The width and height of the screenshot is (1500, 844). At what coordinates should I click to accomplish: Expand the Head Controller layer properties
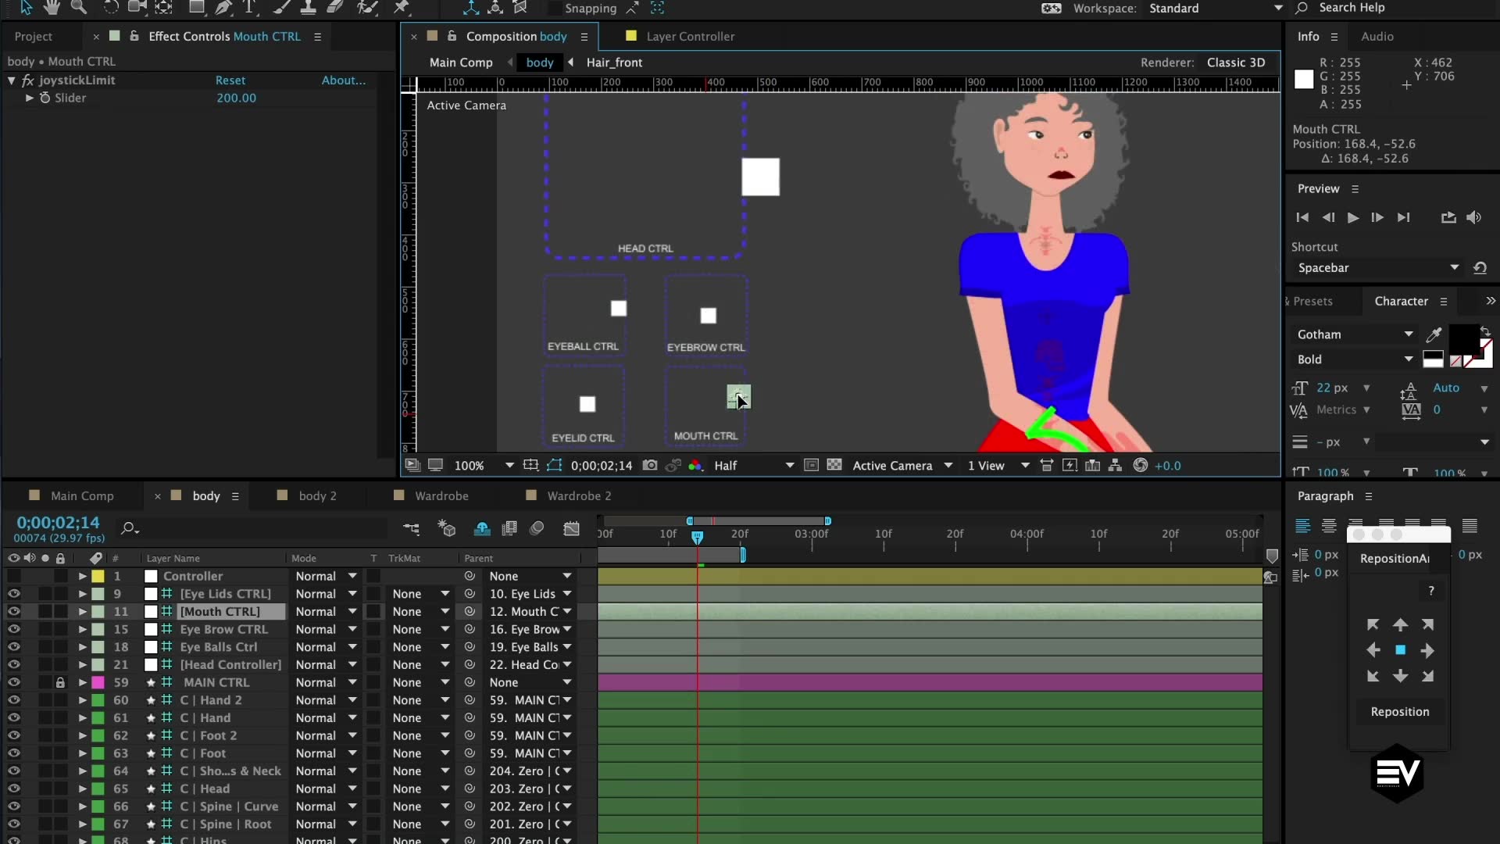point(80,663)
